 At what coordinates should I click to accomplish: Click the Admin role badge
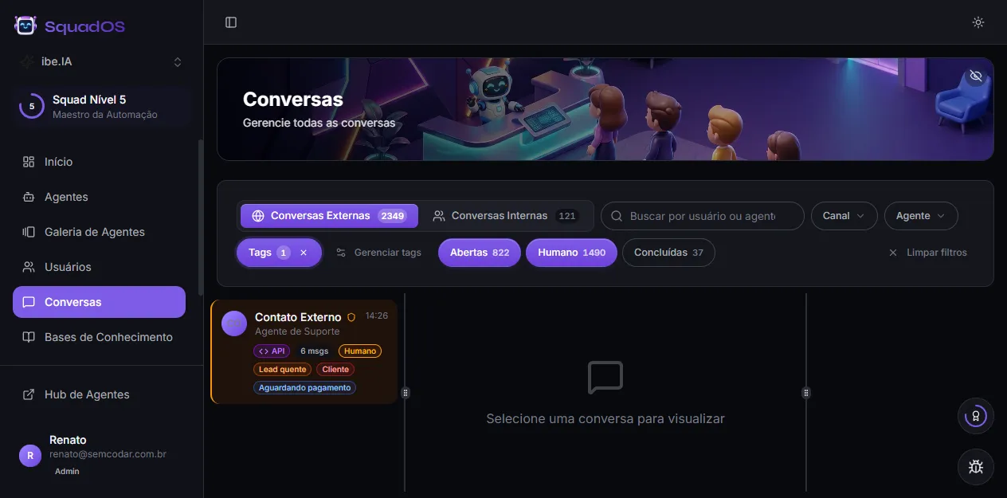[x=67, y=471]
